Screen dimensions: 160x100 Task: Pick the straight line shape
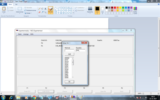pyautogui.click(x=56, y=8)
